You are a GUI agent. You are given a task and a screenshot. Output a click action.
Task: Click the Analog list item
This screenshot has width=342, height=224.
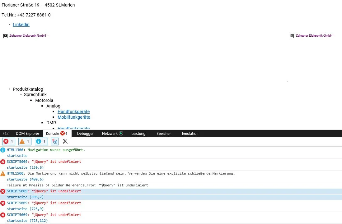54,106
